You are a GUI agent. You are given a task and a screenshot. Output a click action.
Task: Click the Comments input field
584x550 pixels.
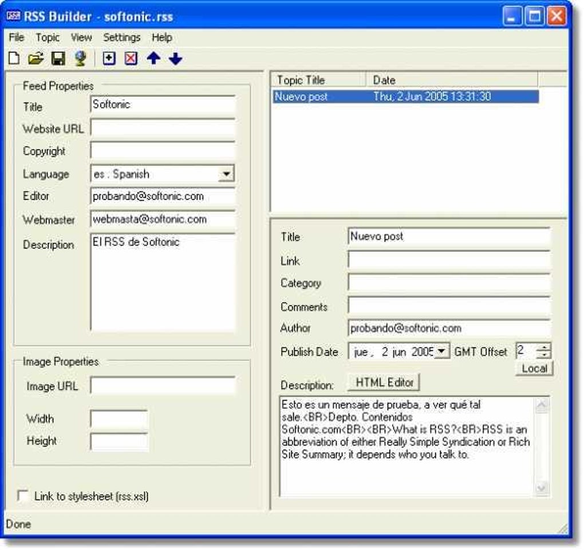449,306
